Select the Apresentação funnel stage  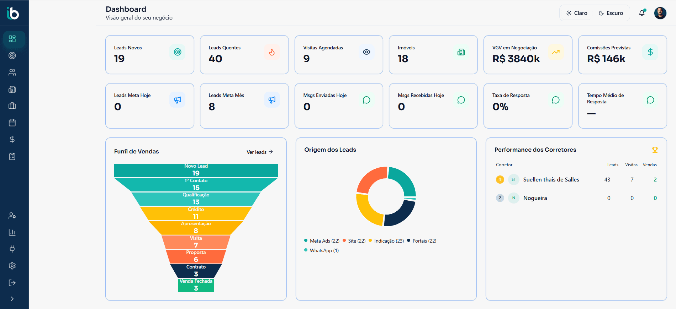(196, 228)
